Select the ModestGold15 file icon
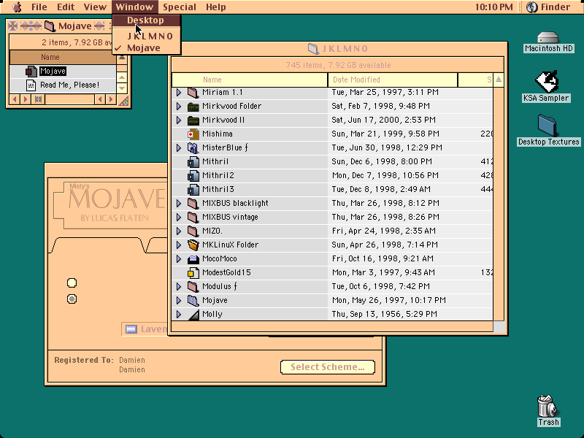 pyautogui.click(x=193, y=272)
